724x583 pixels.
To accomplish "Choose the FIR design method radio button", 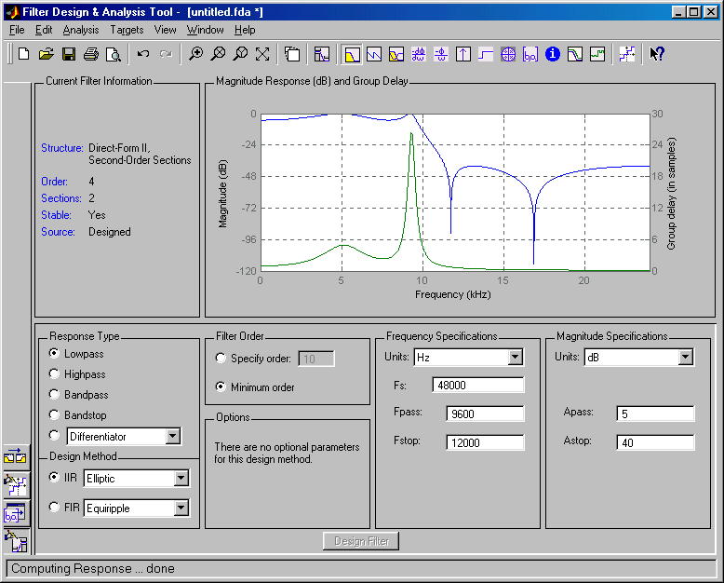I will 55,508.
